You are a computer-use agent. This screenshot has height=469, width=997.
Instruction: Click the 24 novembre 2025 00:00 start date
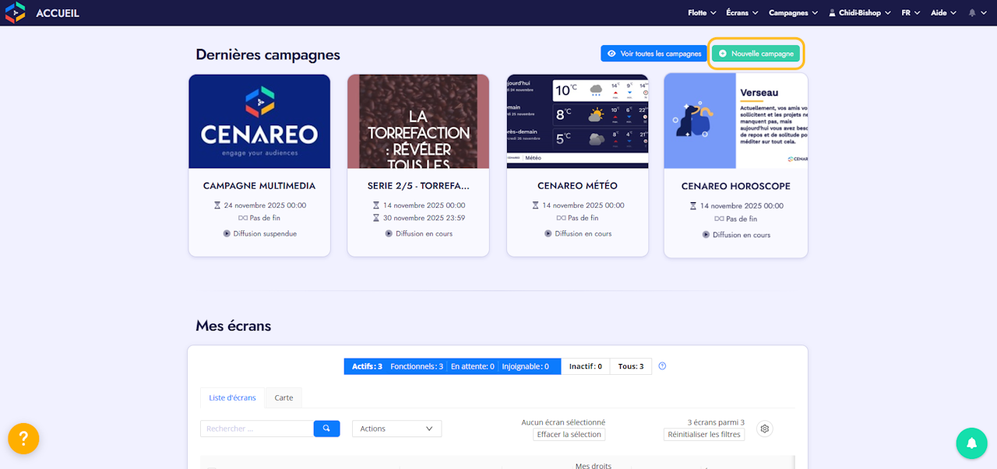tap(265, 205)
